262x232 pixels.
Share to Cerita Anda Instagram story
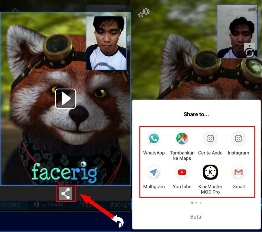pos(210,144)
